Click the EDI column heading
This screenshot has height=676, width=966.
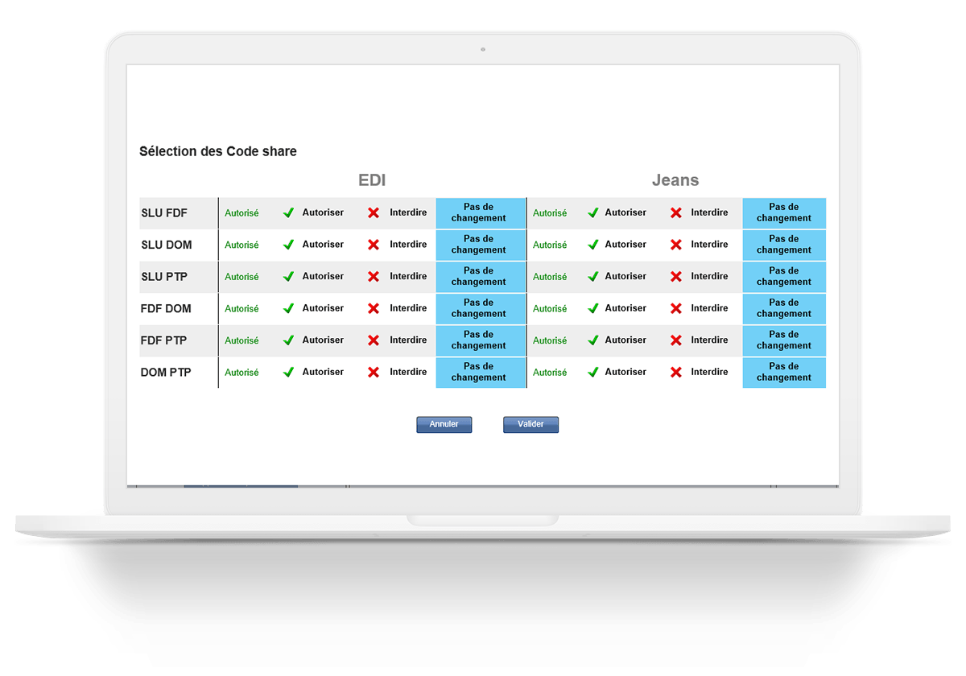[x=372, y=180]
